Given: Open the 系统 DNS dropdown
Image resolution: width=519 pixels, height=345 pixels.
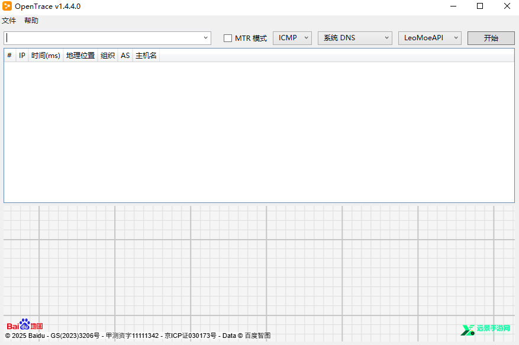Looking at the screenshot, I should tap(388, 37).
